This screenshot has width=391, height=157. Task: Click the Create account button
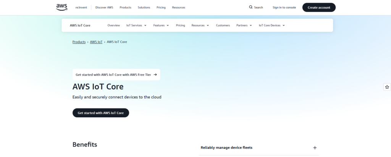click(319, 8)
